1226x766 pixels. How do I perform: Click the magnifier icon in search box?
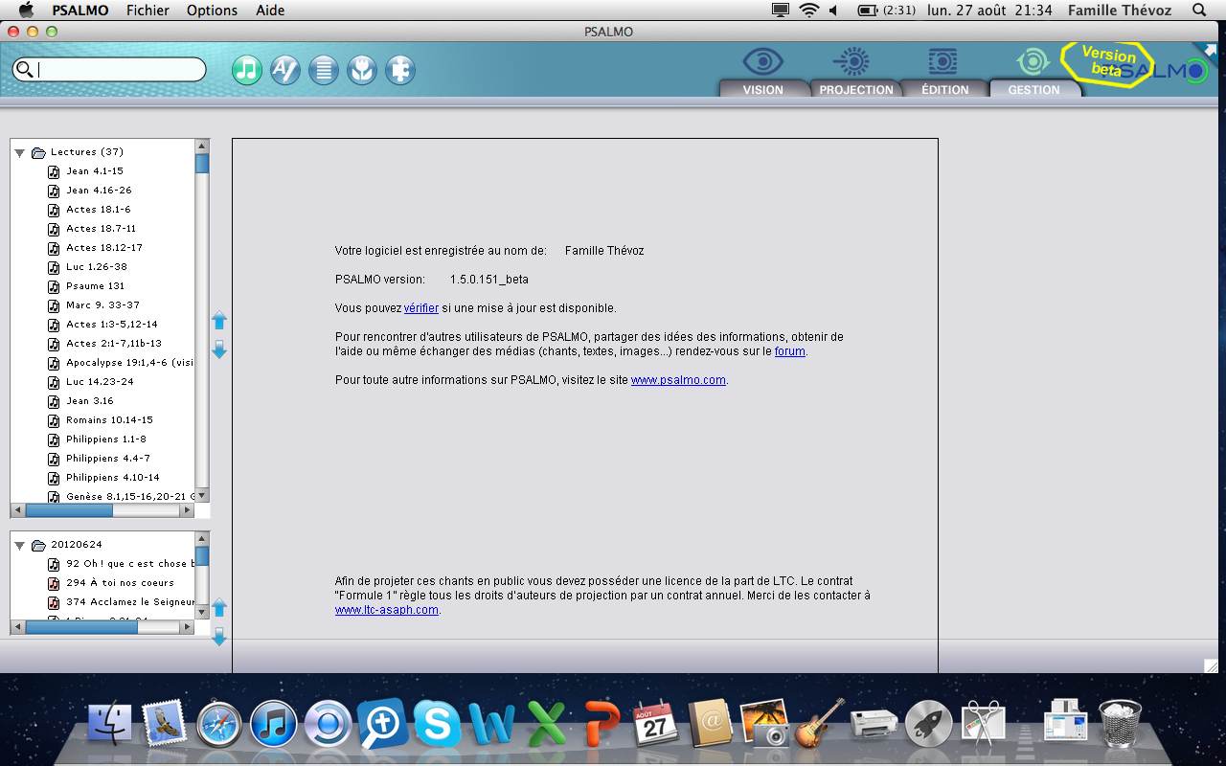coord(25,69)
